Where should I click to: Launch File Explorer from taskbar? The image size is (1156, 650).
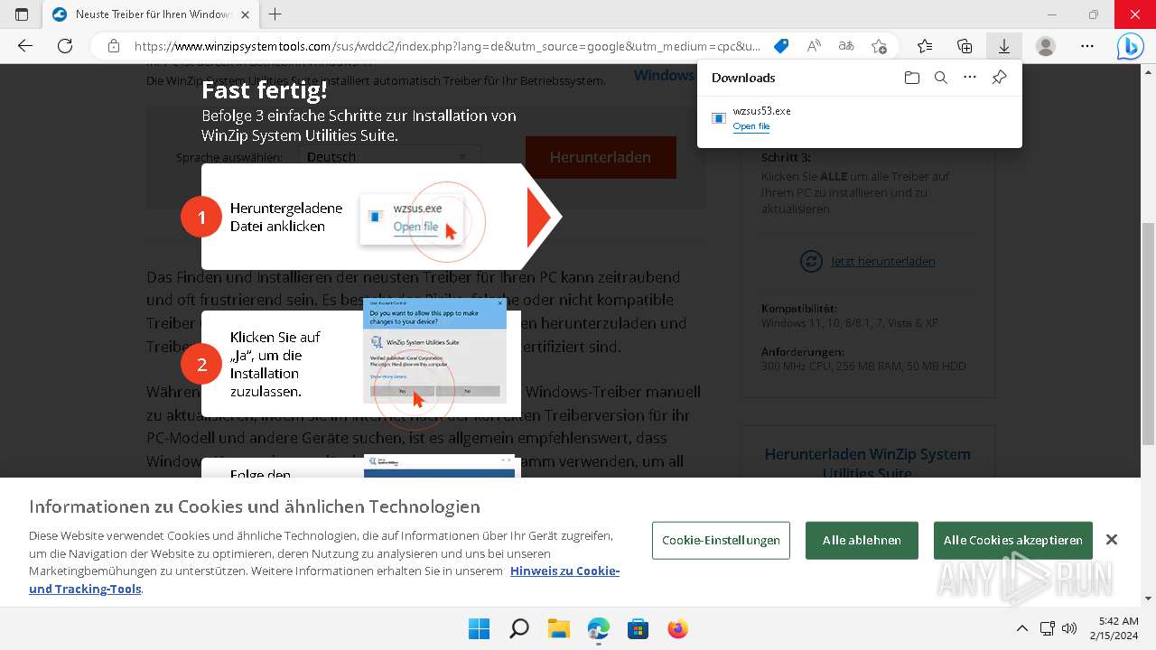pyautogui.click(x=559, y=628)
